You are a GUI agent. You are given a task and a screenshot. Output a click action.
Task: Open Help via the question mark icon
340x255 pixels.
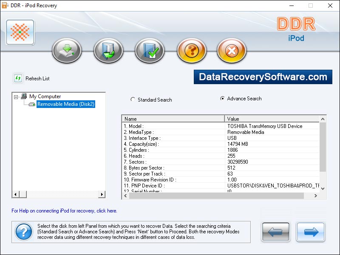pyautogui.click(x=191, y=50)
